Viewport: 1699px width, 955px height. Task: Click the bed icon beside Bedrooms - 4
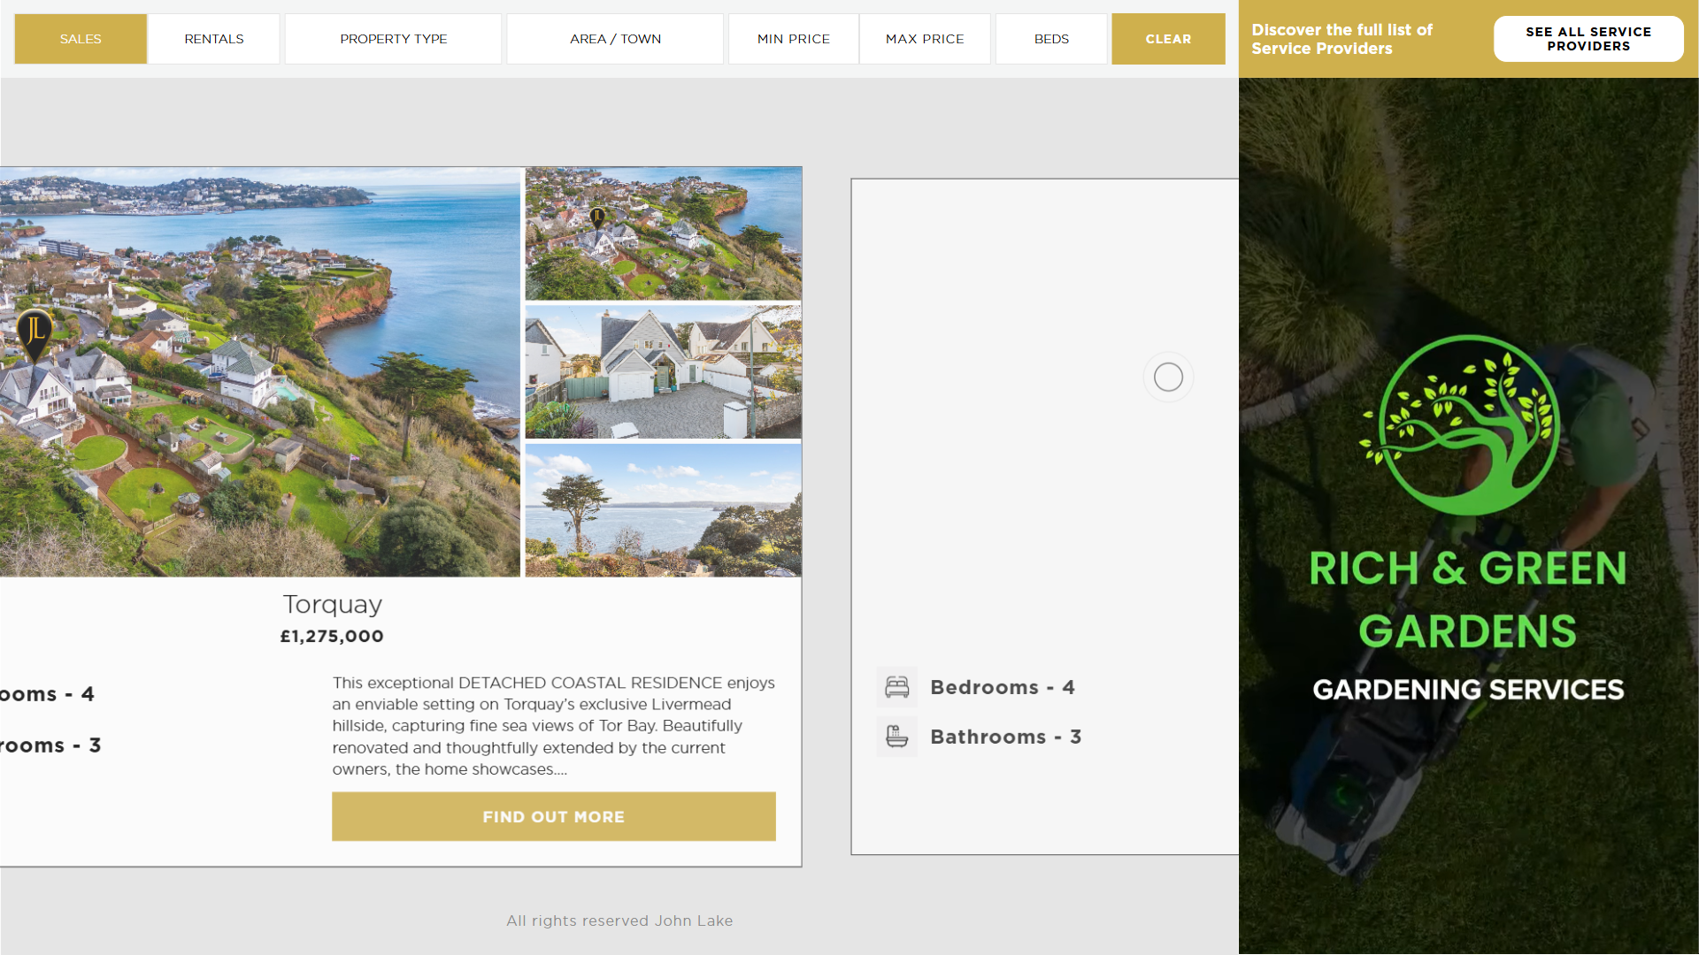pyautogui.click(x=896, y=687)
